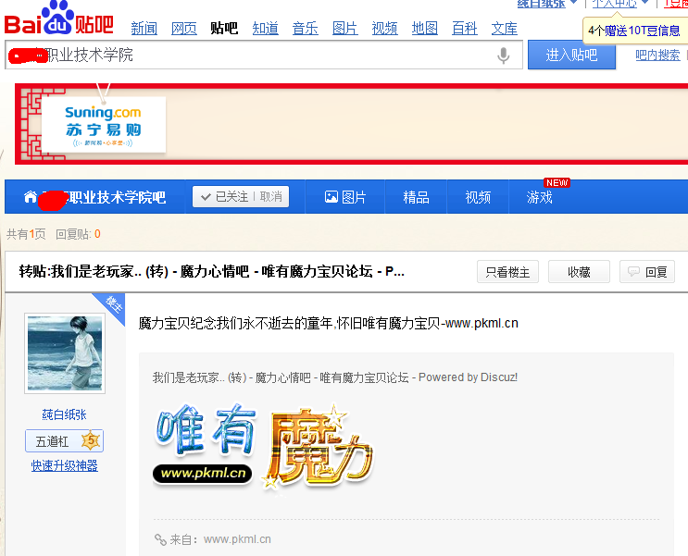
Task: Select the 贴吧 navigation item
Action: pos(224,29)
